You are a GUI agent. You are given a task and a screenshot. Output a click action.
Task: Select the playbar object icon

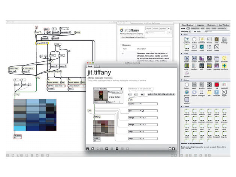point(194,92)
